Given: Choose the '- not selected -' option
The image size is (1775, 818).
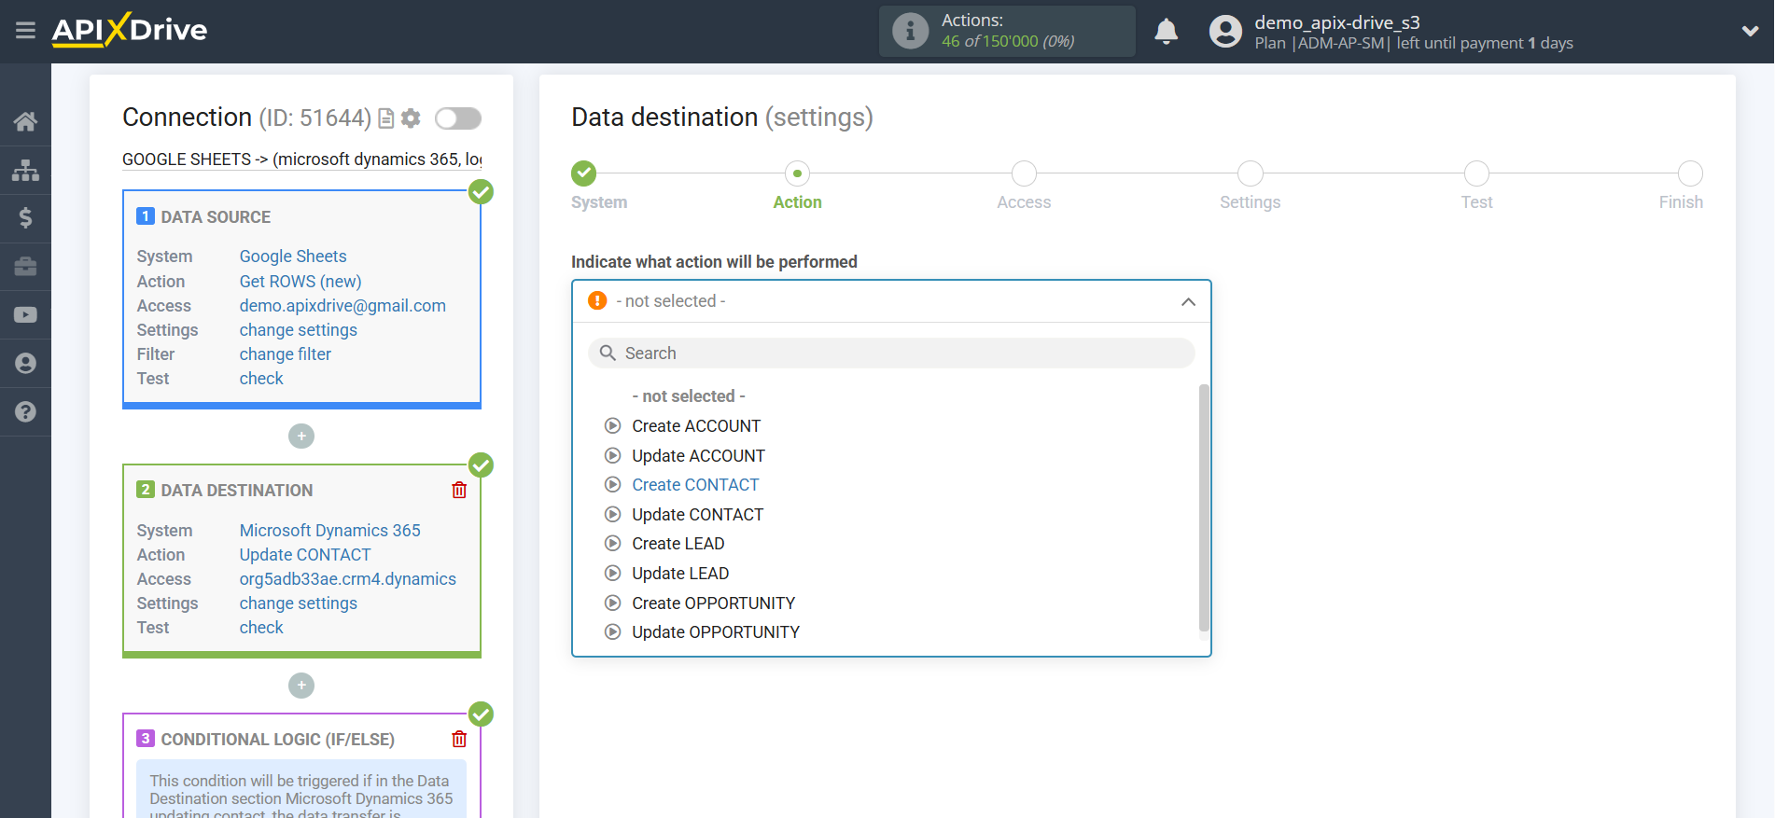Looking at the screenshot, I should coord(689,396).
